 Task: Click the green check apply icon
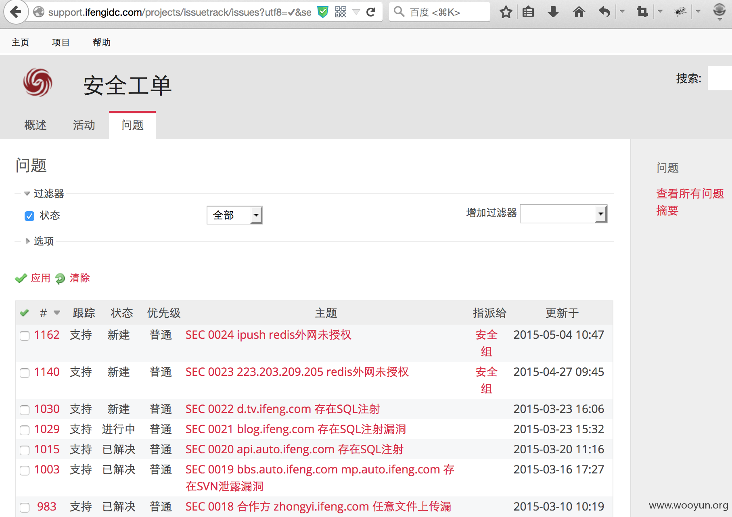coord(21,278)
